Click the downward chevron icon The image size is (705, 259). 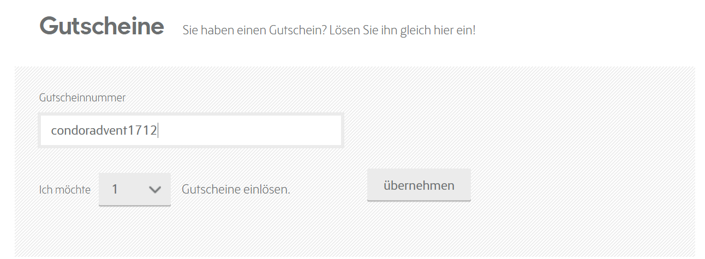(155, 189)
